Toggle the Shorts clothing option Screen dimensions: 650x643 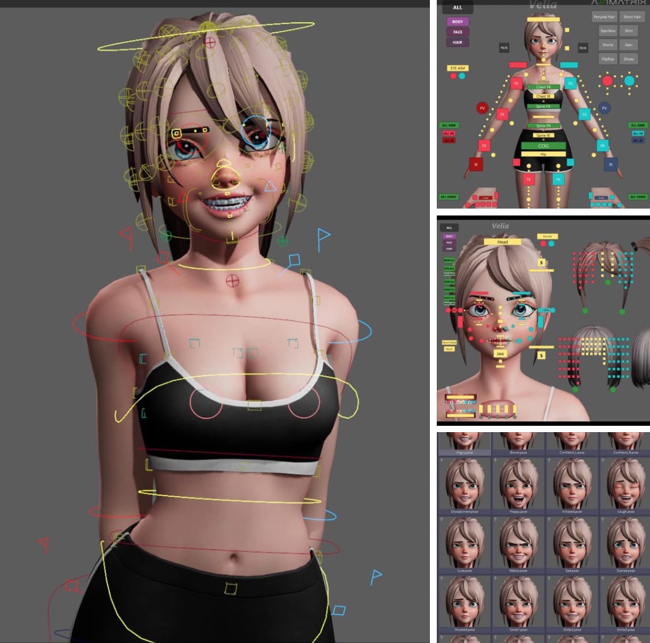608,45
